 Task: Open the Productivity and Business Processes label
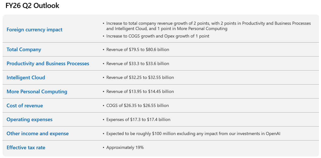click(x=48, y=64)
